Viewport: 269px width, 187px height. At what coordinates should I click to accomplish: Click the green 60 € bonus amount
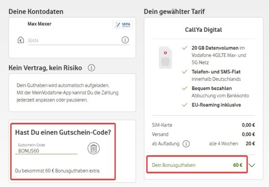[x=237, y=165]
